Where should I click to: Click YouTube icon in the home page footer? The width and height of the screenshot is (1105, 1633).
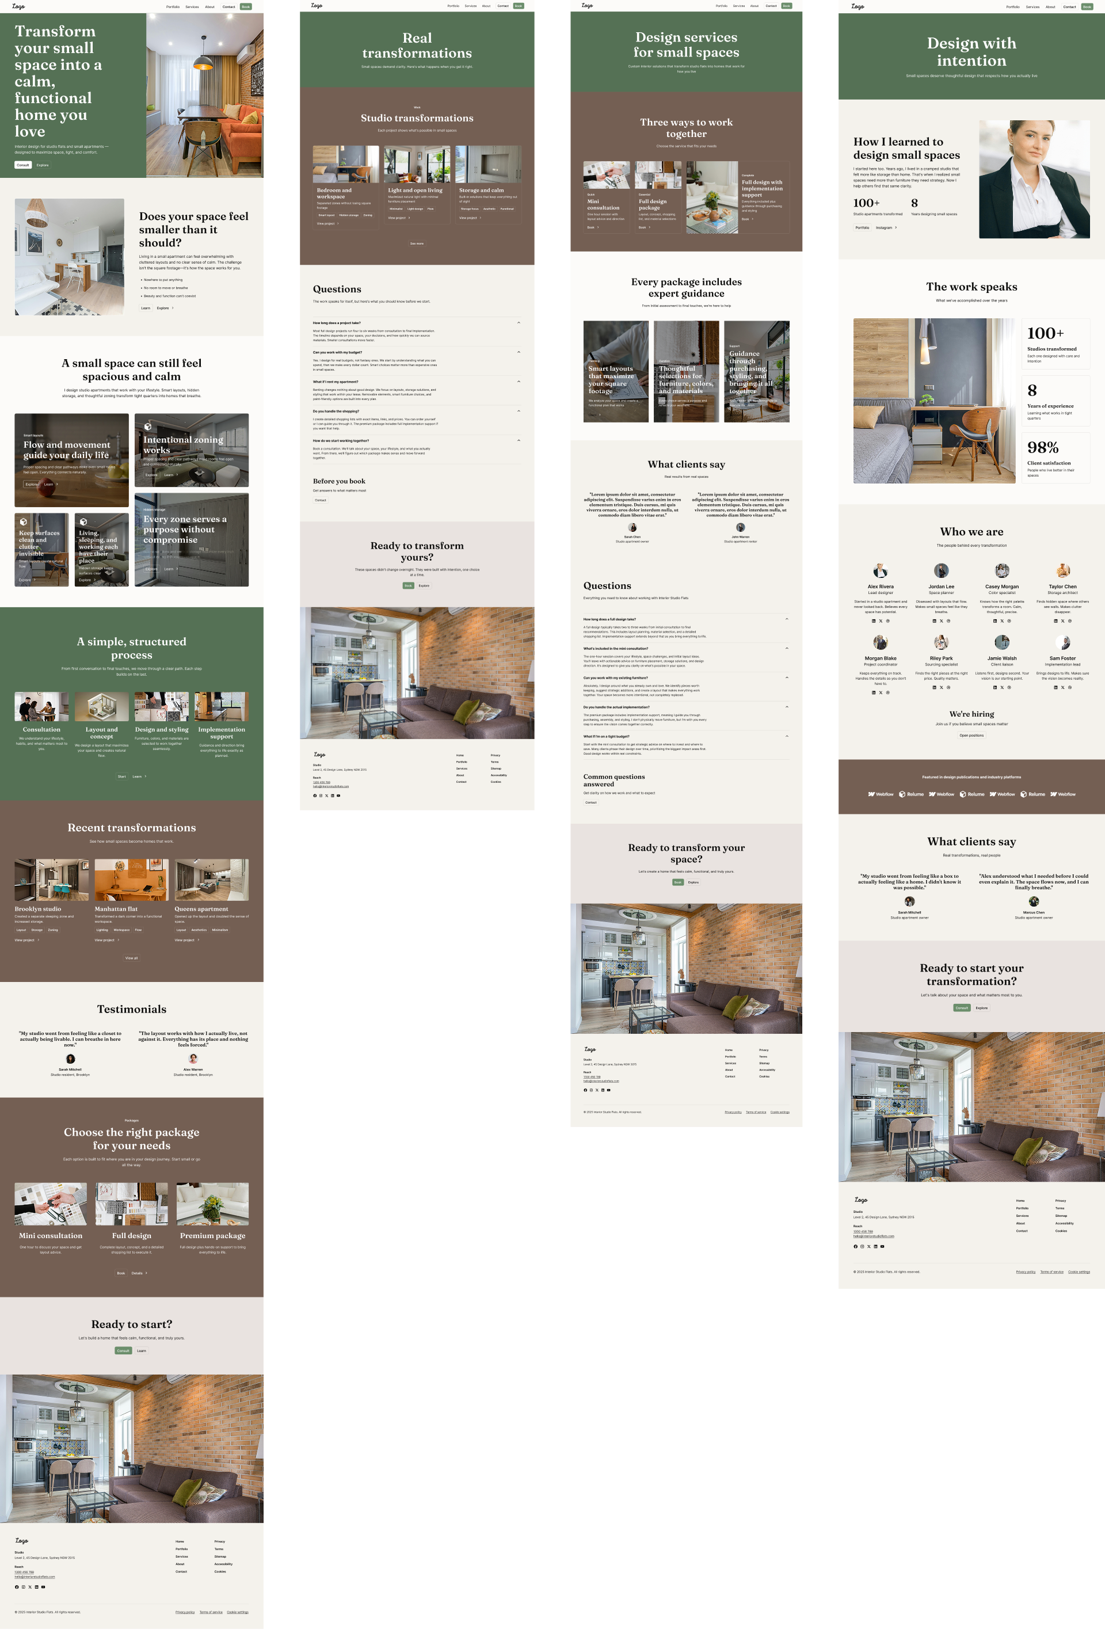point(43,1586)
